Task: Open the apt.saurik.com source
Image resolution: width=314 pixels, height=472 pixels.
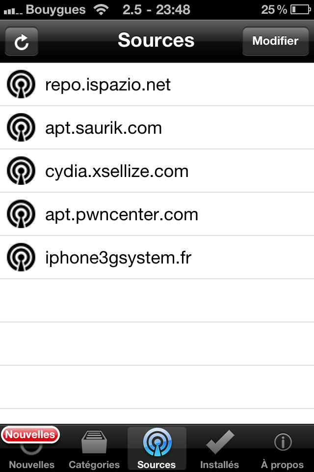Action: pos(157,128)
